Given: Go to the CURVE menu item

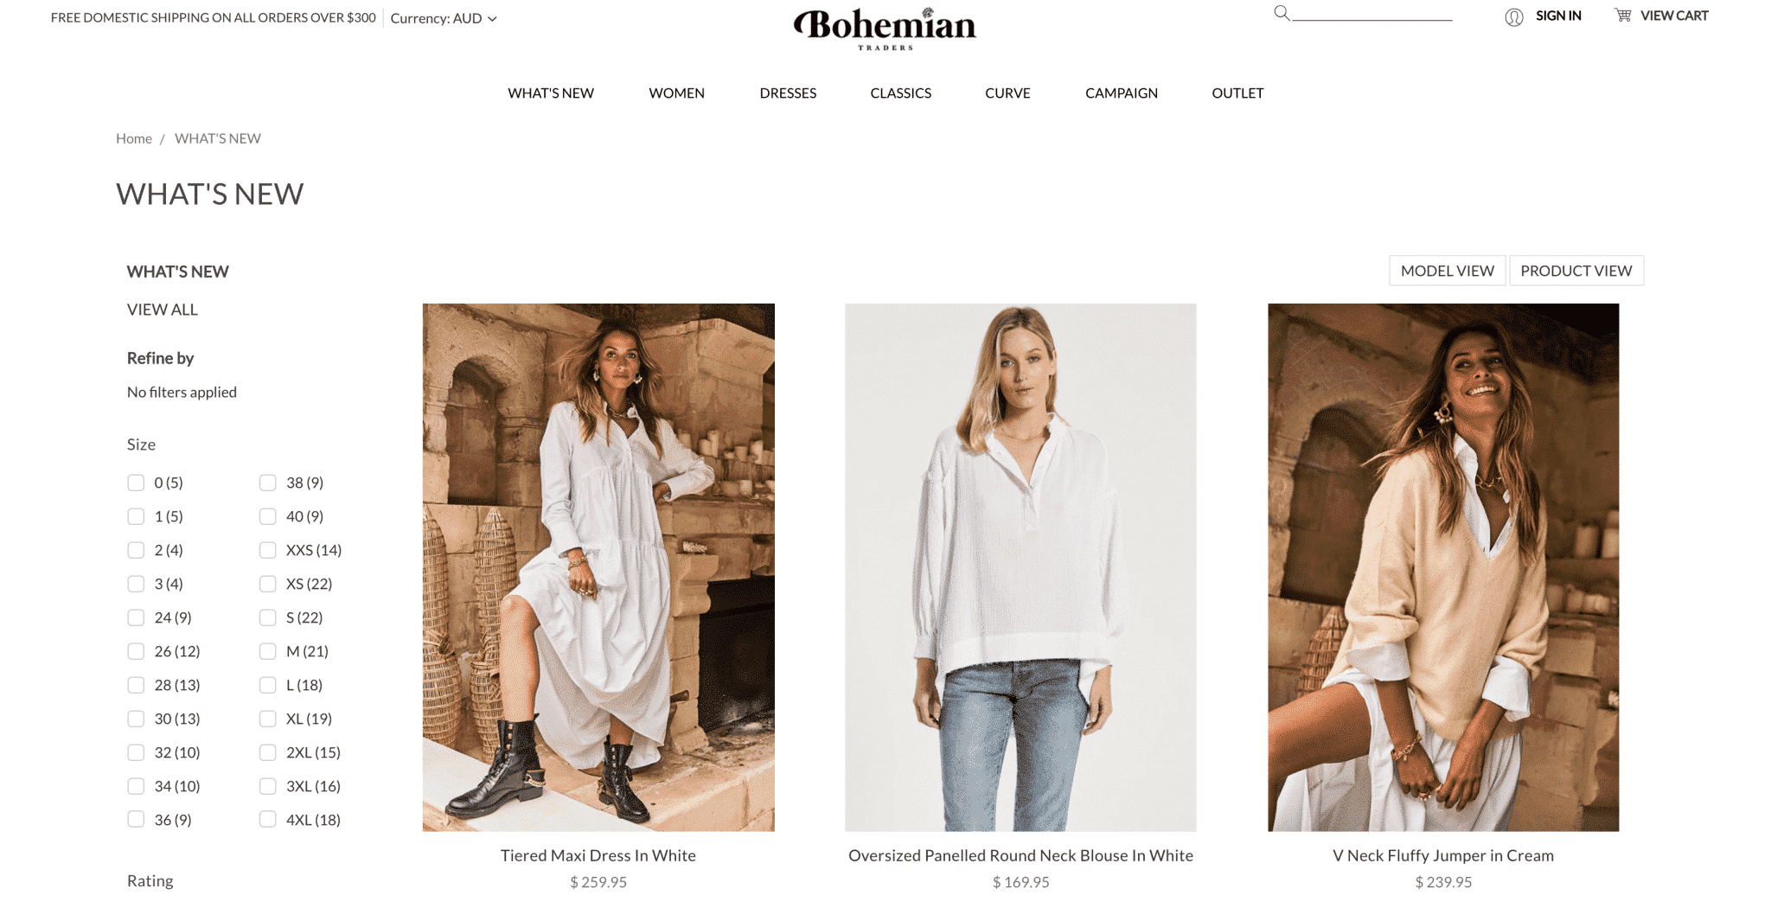Looking at the screenshot, I should pyautogui.click(x=1007, y=93).
